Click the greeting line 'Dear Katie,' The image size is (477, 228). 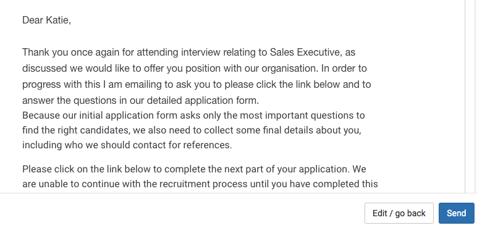[x=46, y=20]
